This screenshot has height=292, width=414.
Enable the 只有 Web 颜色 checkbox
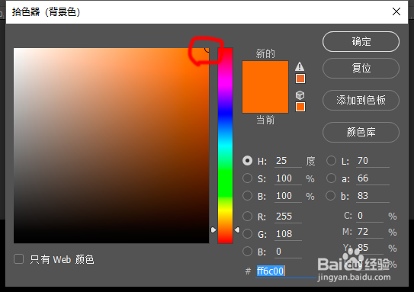19,259
